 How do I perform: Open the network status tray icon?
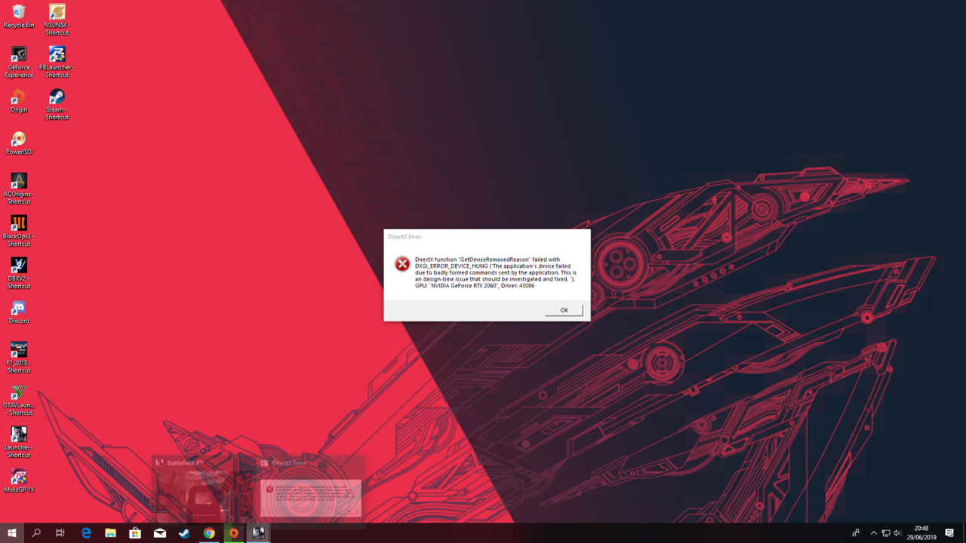point(886,533)
